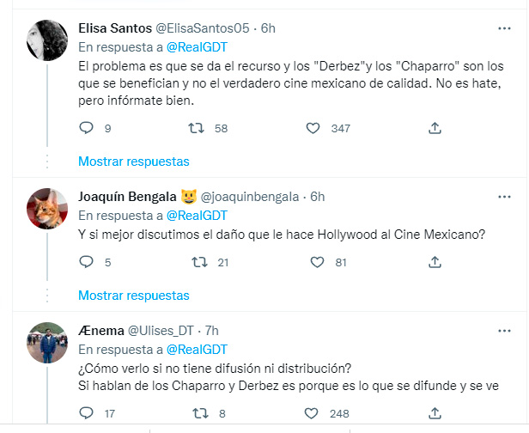Like Joaquín Bengala's tweet
Viewport: 529px width, 433px height.
(314, 262)
